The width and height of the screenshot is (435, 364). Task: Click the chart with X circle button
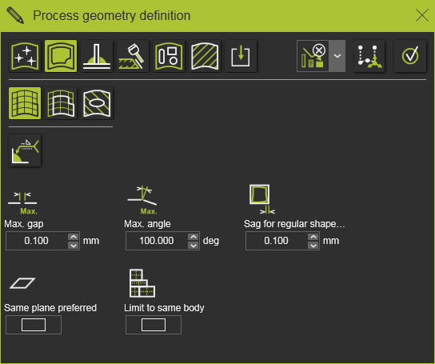point(313,56)
